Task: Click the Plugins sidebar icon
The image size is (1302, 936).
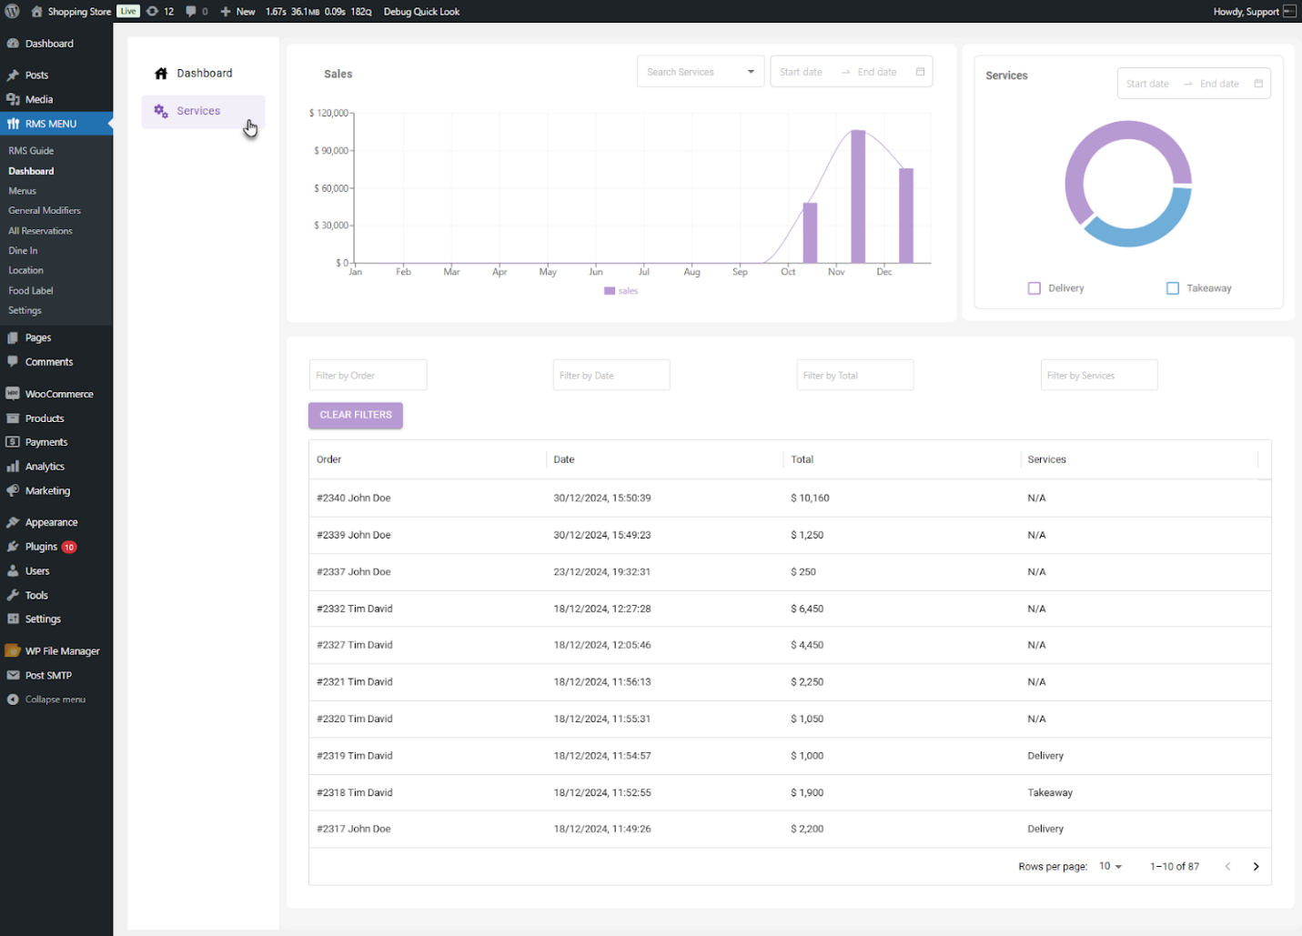Action: [x=13, y=547]
